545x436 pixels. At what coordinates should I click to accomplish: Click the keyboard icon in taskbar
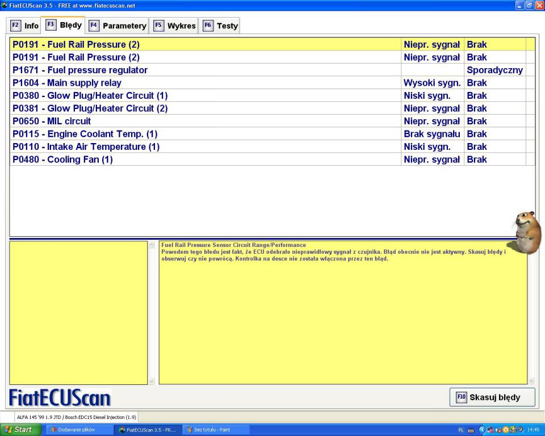tap(471, 430)
